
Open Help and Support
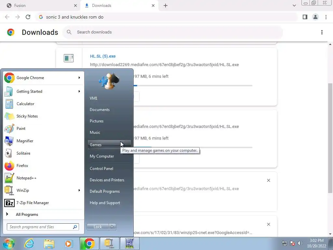click(109, 203)
